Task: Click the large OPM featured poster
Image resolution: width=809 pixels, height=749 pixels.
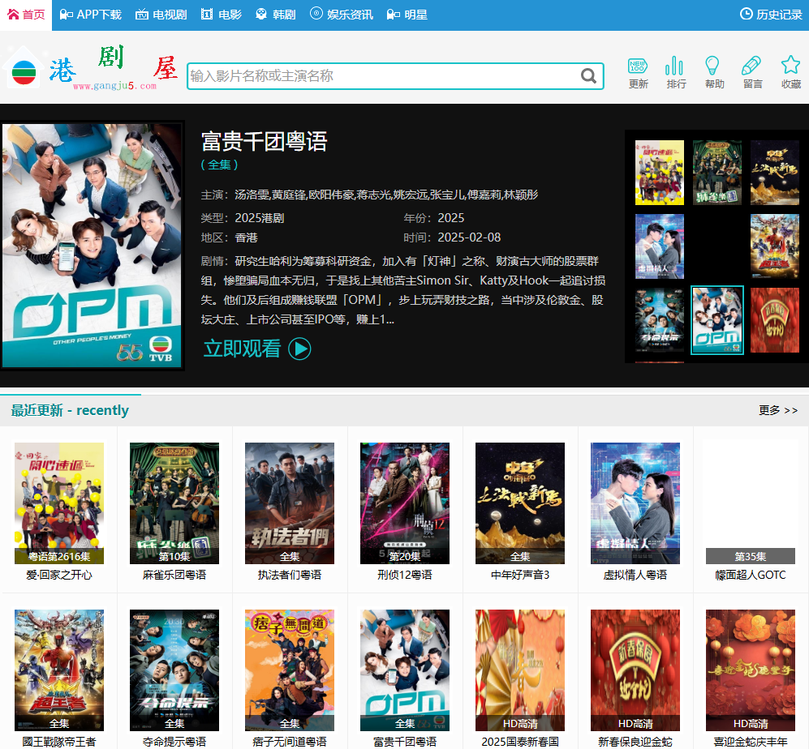Action: tap(93, 246)
